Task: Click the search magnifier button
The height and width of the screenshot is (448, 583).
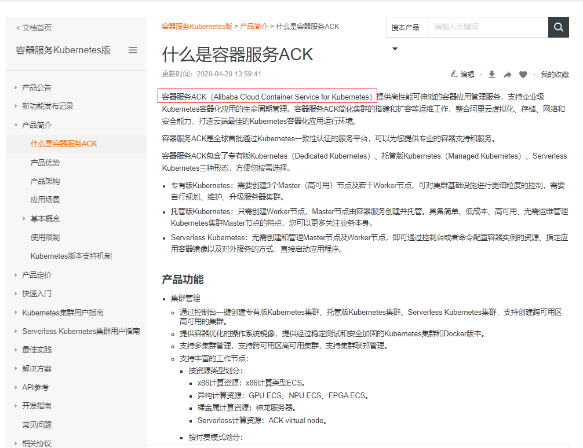Action: [559, 27]
